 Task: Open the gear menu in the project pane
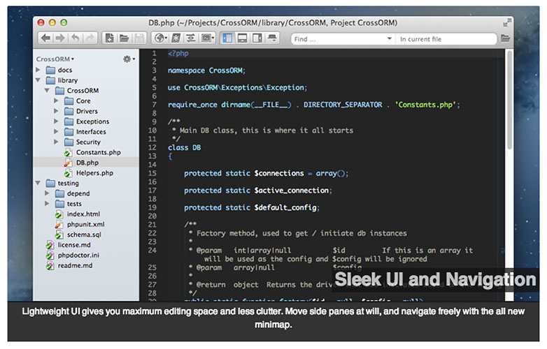point(129,59)
